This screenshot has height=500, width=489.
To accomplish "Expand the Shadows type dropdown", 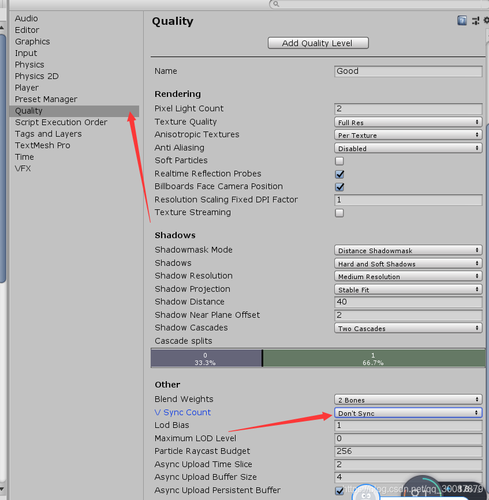I will [408, 264].
